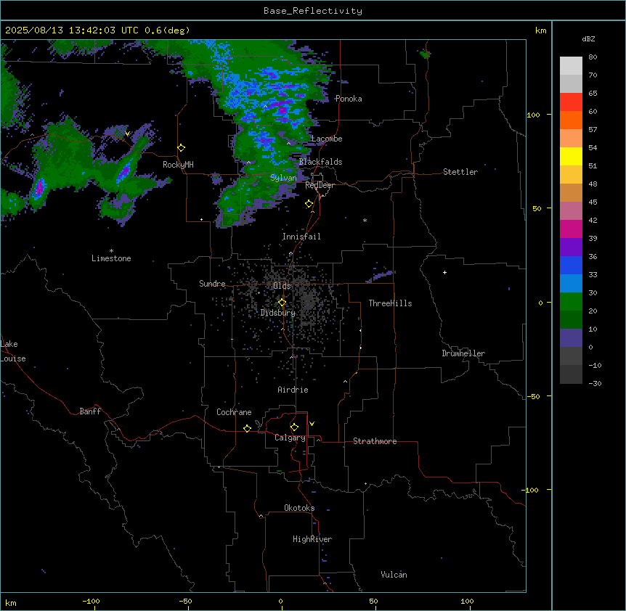
Task: Click the km unit label at top right
Action: point(540,30)
